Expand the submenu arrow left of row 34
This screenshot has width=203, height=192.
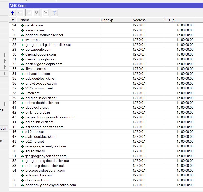coord(5,73)
